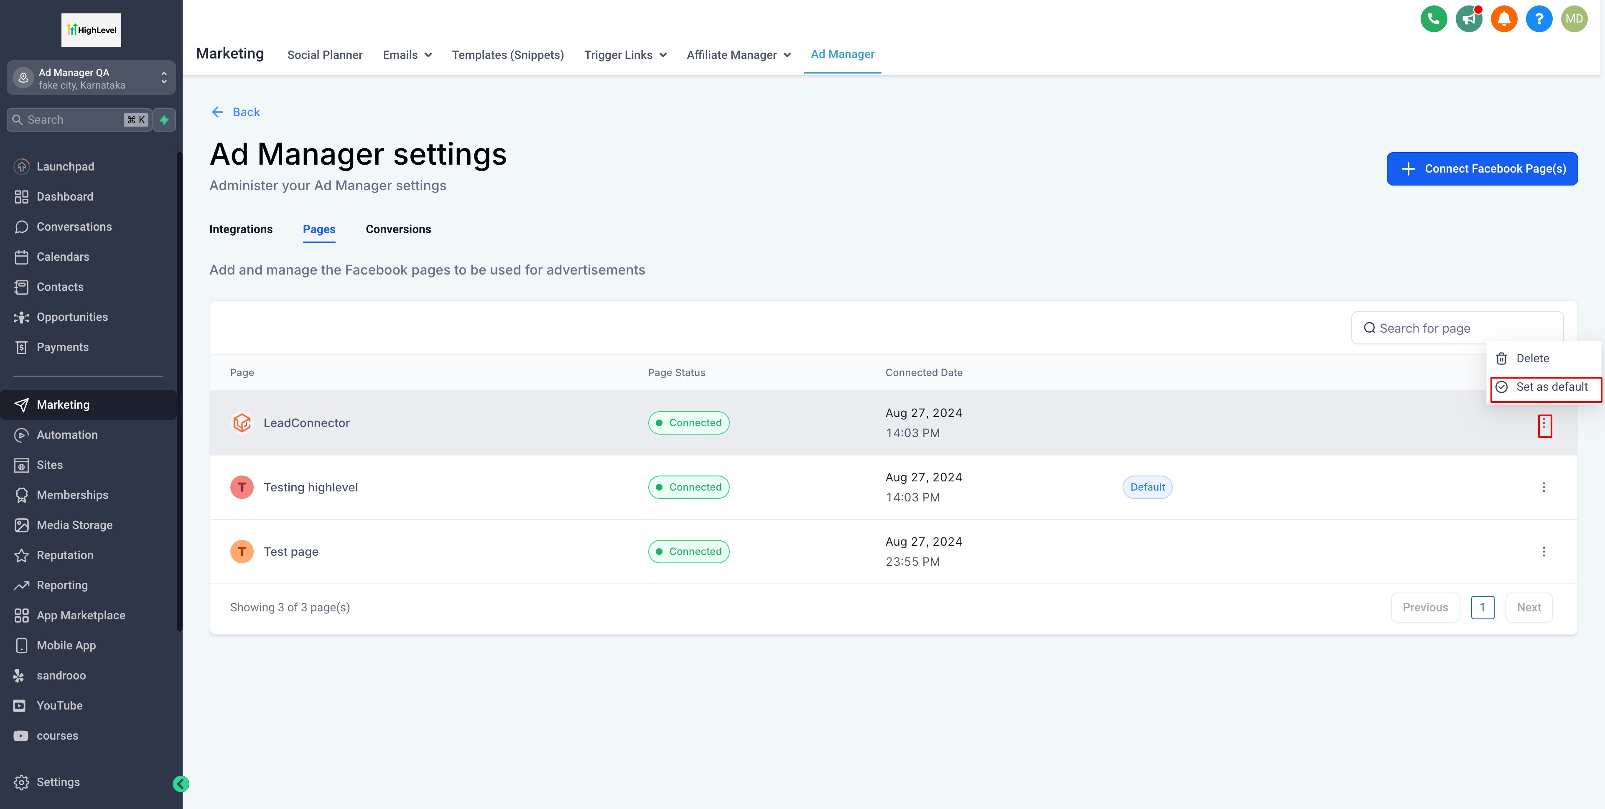The width and height of the screenshot is (1605, 809).
Task: Click the blue help question mark icon
Action: click(x=1538, y=19)
